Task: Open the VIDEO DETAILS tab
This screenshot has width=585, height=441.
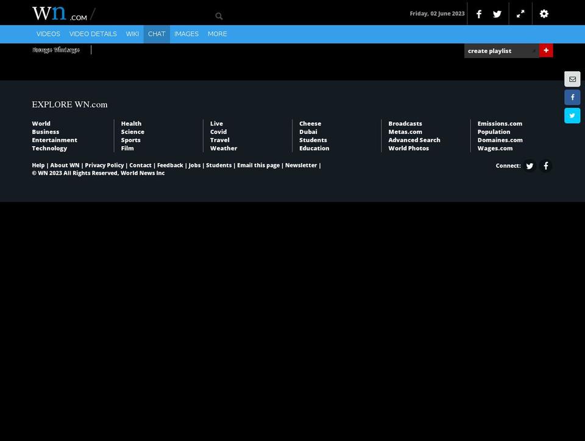Action: (93, 34)
